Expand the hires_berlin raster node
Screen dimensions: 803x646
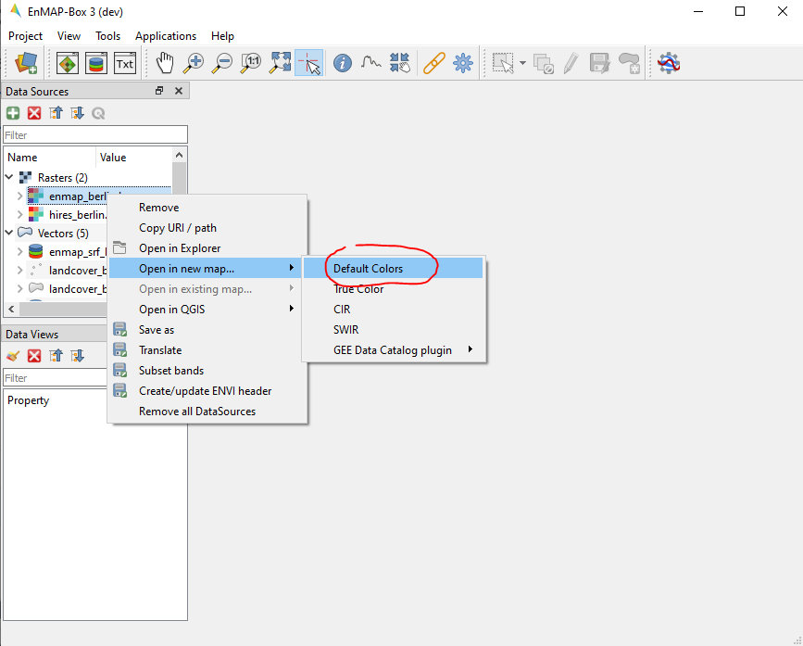coord(20,214)
